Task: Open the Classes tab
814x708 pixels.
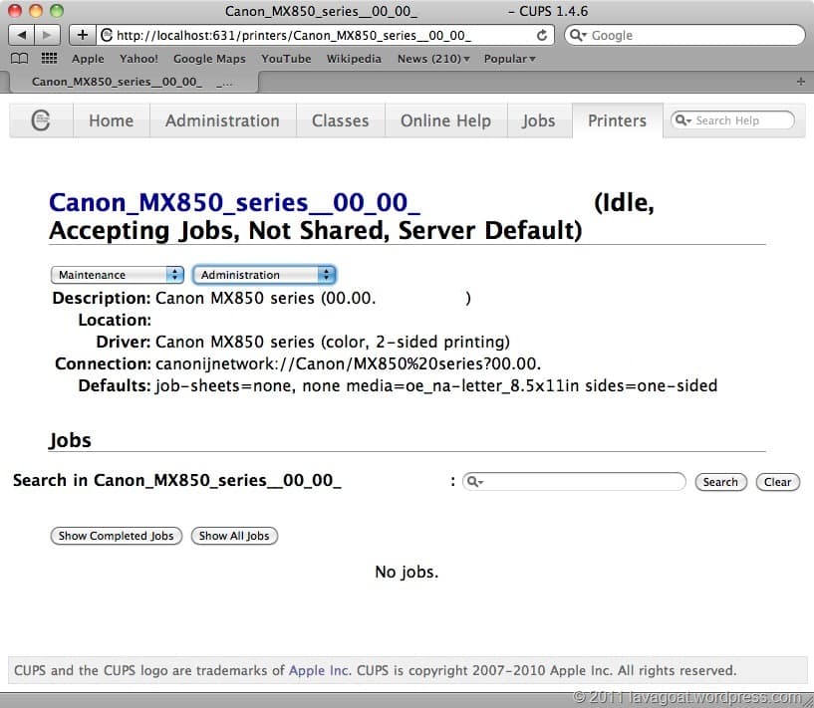Action: (340, 120)
